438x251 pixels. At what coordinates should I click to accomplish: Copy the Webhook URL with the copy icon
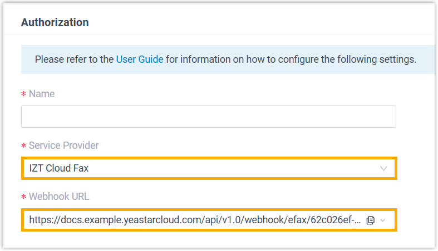[371, 220]
